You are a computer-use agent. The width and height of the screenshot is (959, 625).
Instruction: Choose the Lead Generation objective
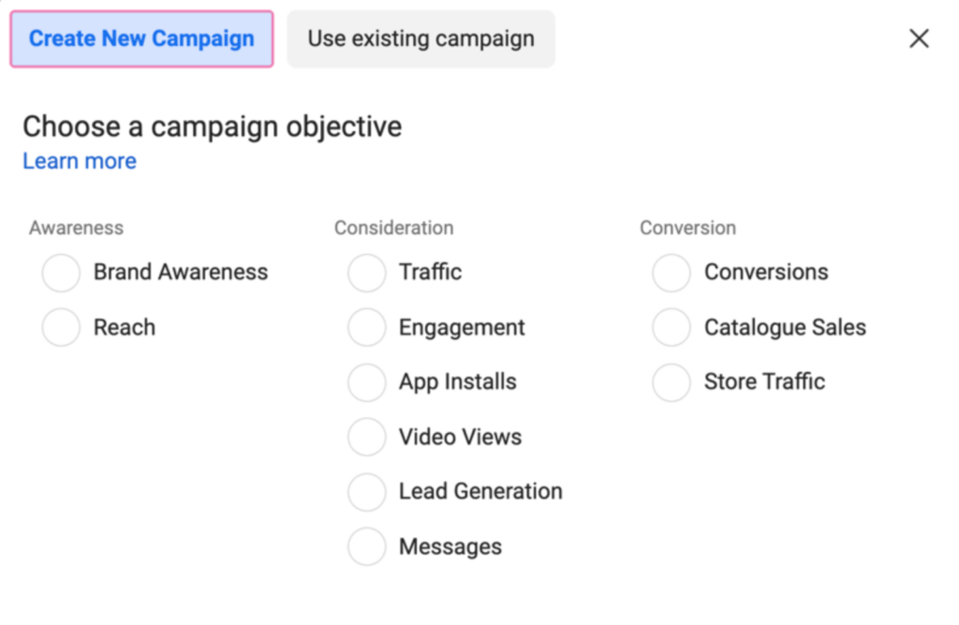[x=366, y=491]
